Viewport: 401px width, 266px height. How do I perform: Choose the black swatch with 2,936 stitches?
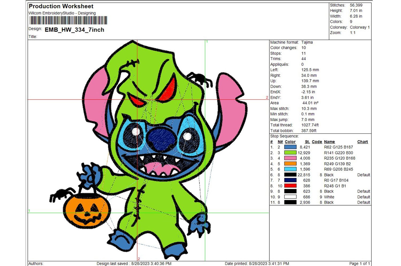point(290,202)
